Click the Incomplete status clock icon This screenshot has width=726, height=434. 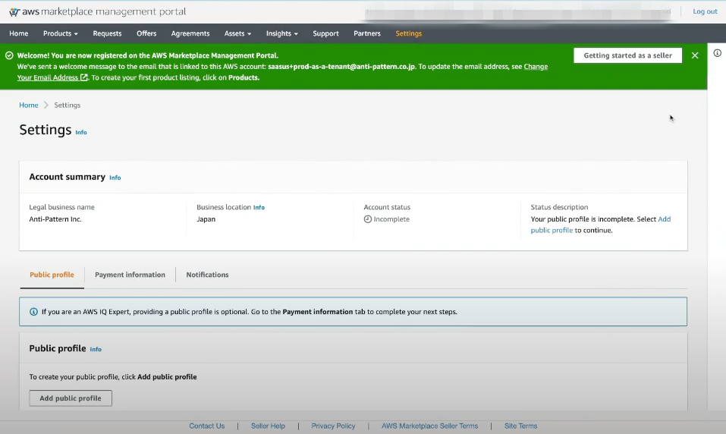368,219
